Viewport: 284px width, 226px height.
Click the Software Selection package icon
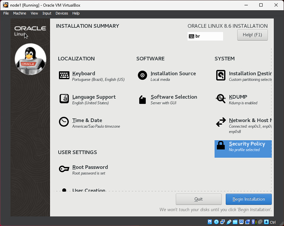142,100
